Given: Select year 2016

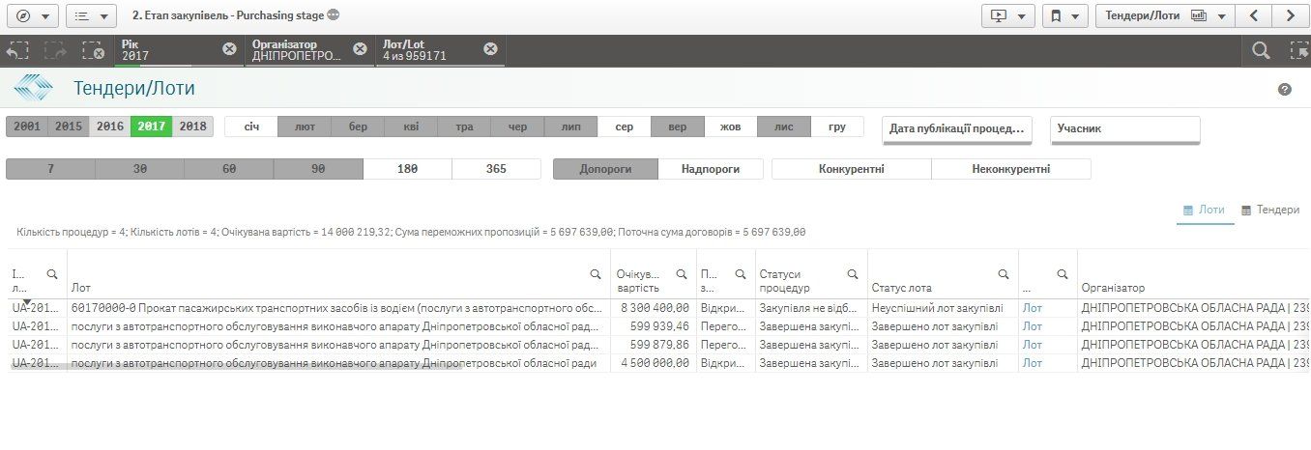Looking at the screenshot, I should [110, 127].
